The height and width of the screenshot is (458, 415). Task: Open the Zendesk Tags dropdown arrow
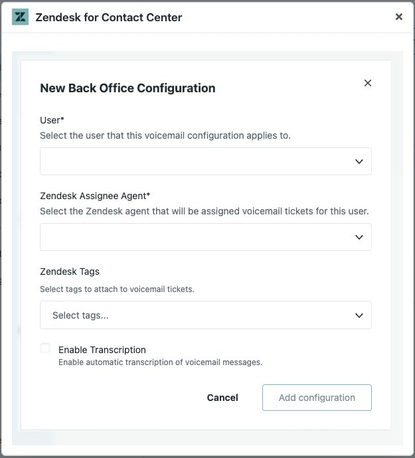point(359,315)
